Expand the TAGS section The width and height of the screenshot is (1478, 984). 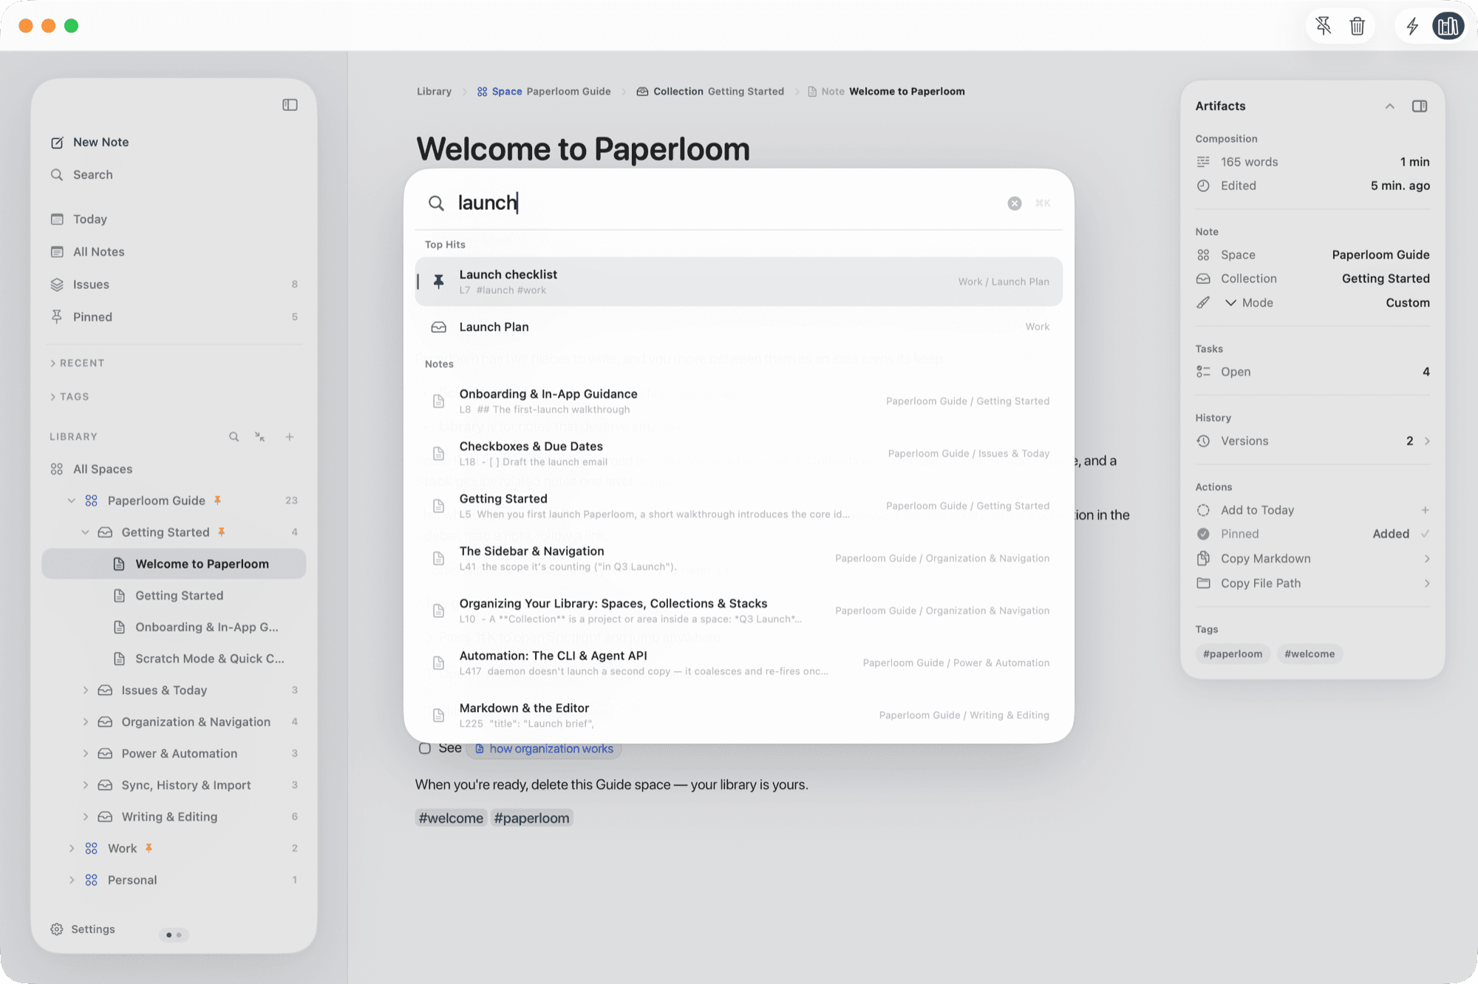(69, 397)
